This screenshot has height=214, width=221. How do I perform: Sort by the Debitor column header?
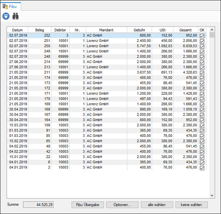pos(60,30)
